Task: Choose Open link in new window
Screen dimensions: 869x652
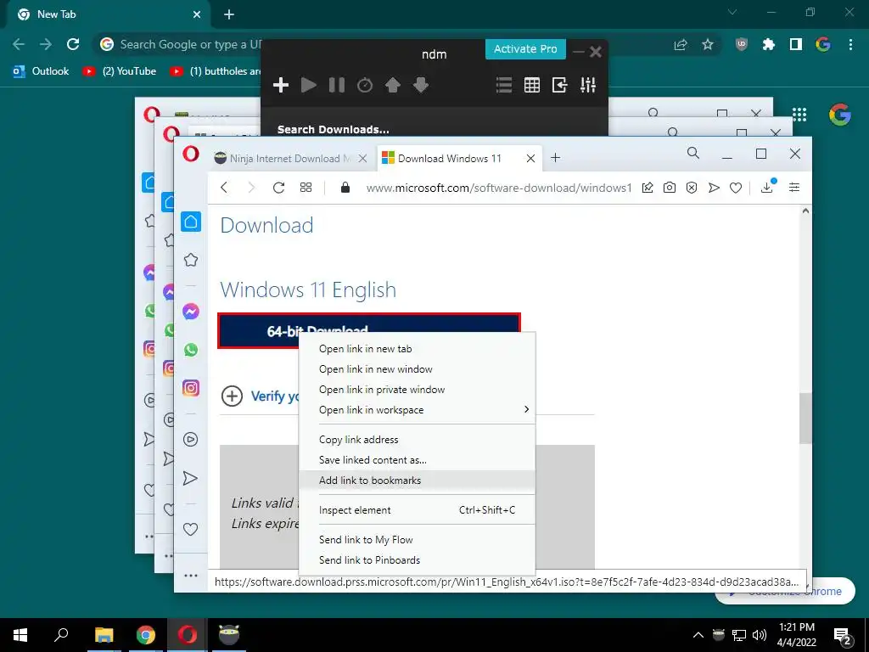Action: tap(417, 369)
